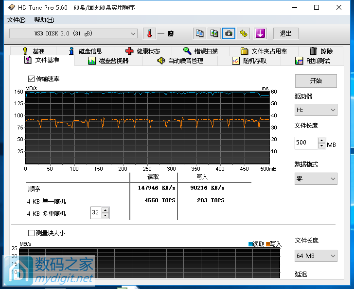Click the 90216 KB/s write value
Screen dimensions: 354x289
pos(207,188)
